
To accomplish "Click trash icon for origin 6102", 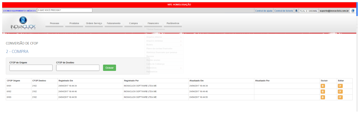I will tap(323, 92).
